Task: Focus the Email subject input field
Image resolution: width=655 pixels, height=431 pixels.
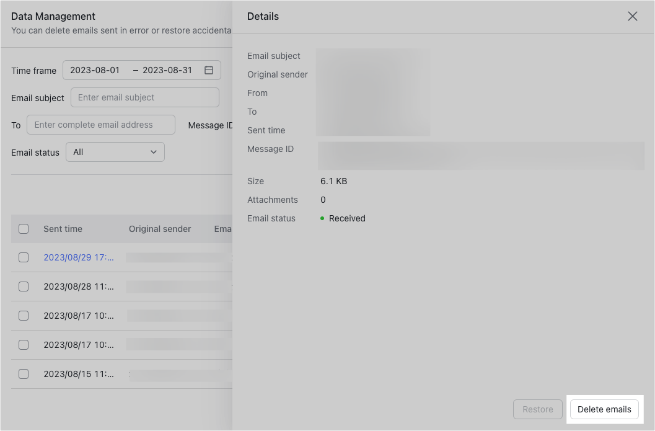Action: 144,97
